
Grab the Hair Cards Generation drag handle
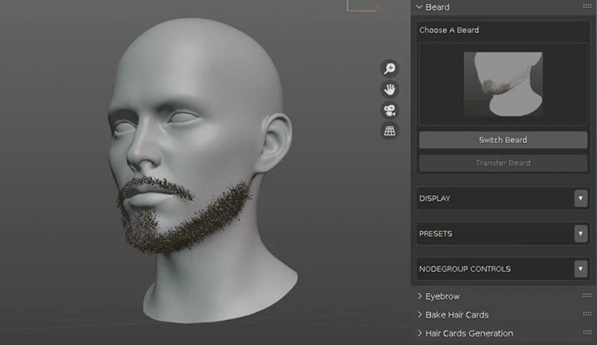[x=587, y=332]
